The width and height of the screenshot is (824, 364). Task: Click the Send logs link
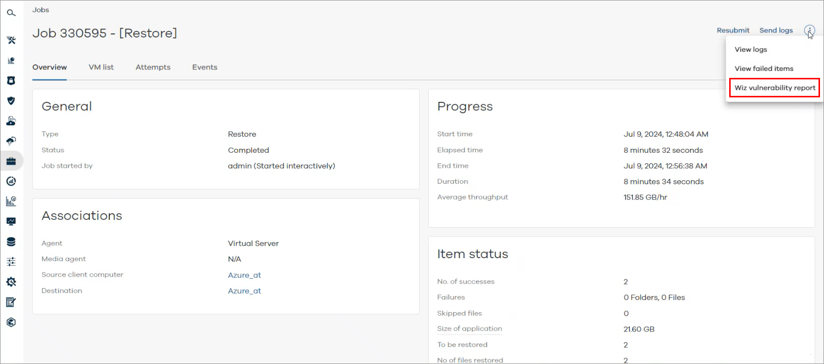[776, 30]
